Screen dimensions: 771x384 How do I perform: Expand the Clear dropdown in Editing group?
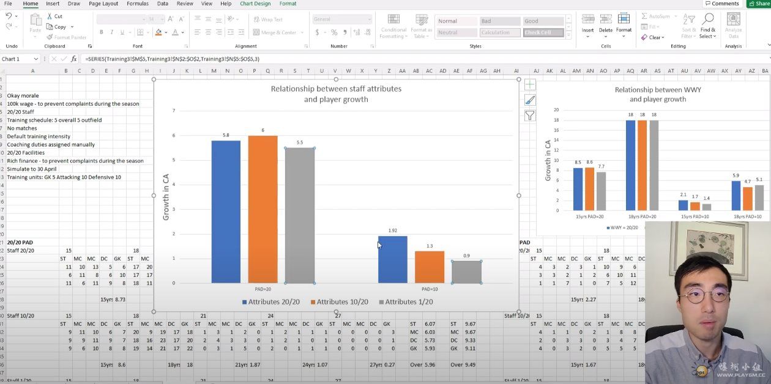pyautogui.click(x=663, y=37)
